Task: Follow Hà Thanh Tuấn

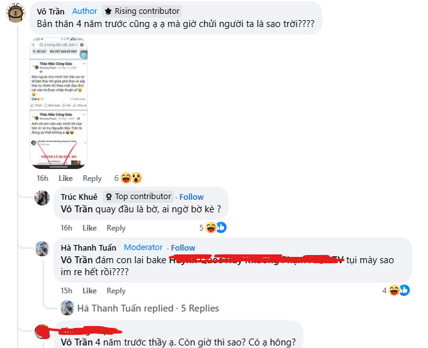Action: pos(183,247)
